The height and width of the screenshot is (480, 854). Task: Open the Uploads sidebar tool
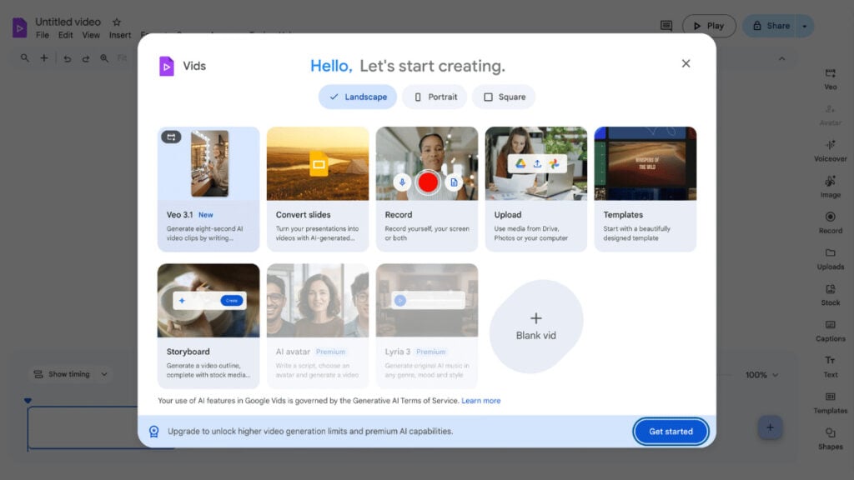tap(830, 258)
